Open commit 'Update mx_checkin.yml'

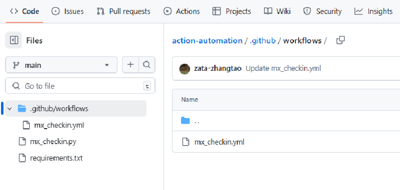[283, 68]
